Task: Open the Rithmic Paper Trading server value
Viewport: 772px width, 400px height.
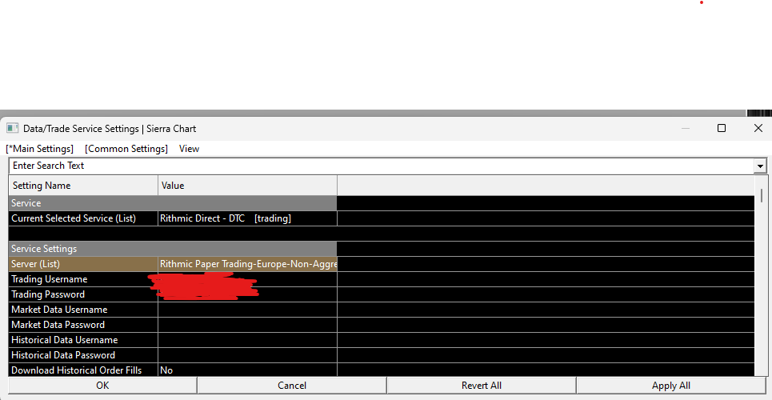Action: [248, 264]
